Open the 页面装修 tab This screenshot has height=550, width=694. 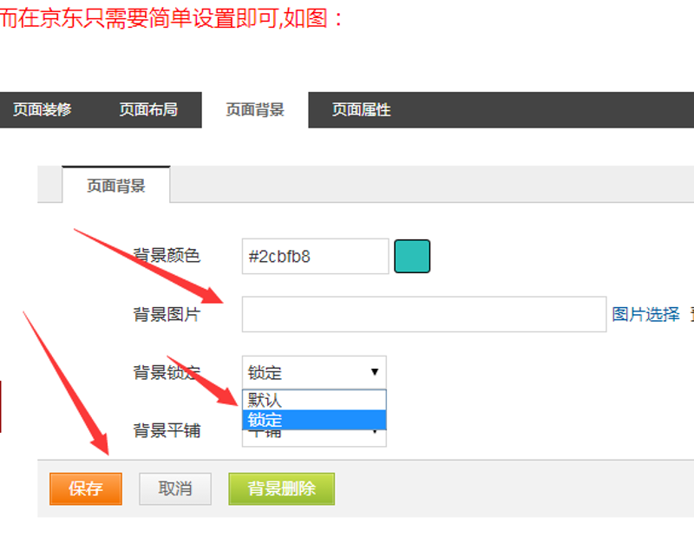tap(42, 109)
